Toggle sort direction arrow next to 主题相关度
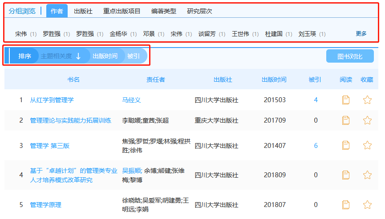 coord(78,56)
